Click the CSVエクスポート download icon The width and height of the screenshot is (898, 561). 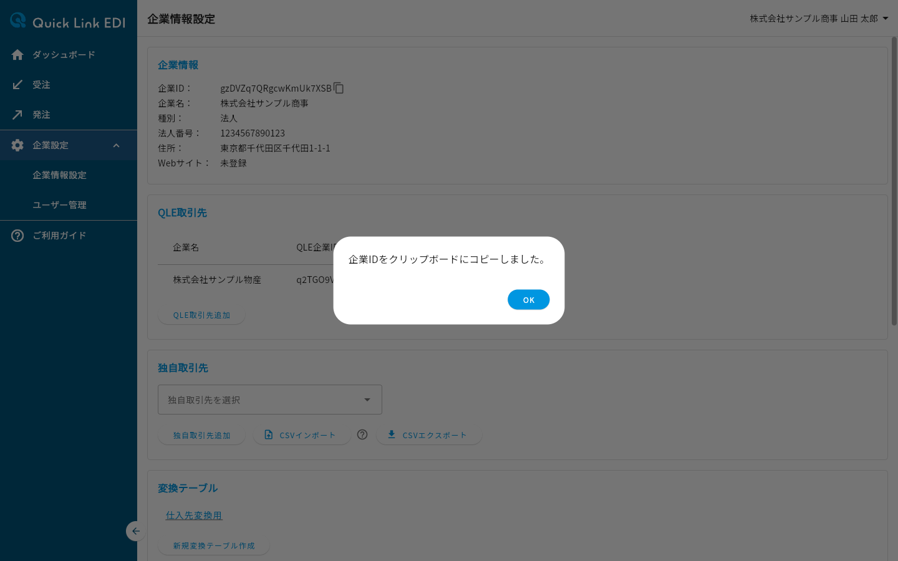tap(392, 434)
